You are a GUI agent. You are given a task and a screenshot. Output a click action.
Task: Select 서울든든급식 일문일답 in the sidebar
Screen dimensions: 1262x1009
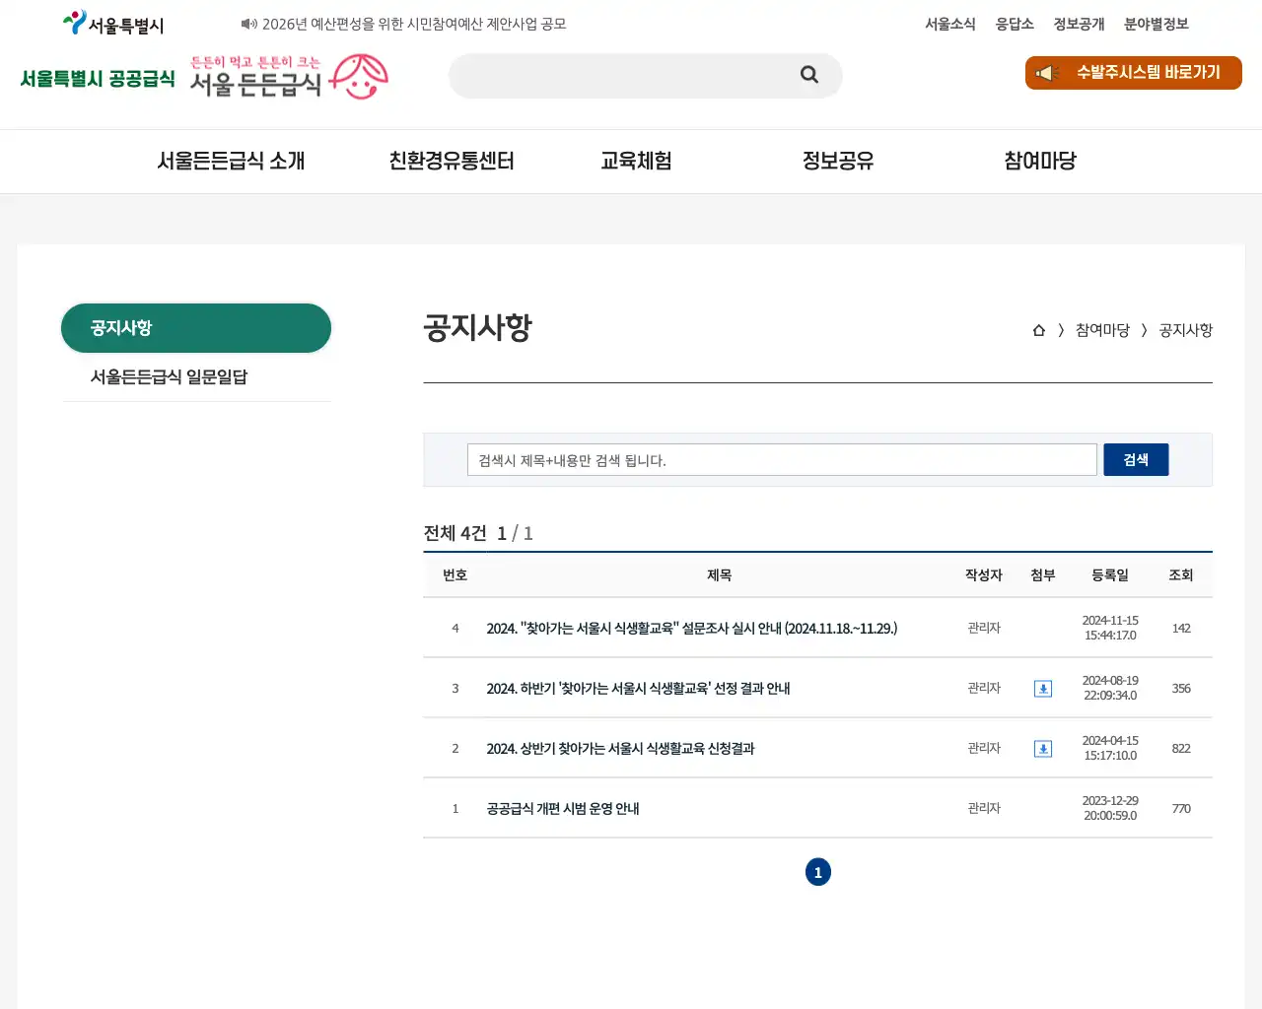coord(169,376)
